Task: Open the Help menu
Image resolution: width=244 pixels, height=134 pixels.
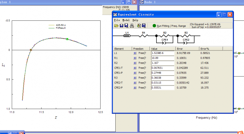Action: click(x=135, y=20)
